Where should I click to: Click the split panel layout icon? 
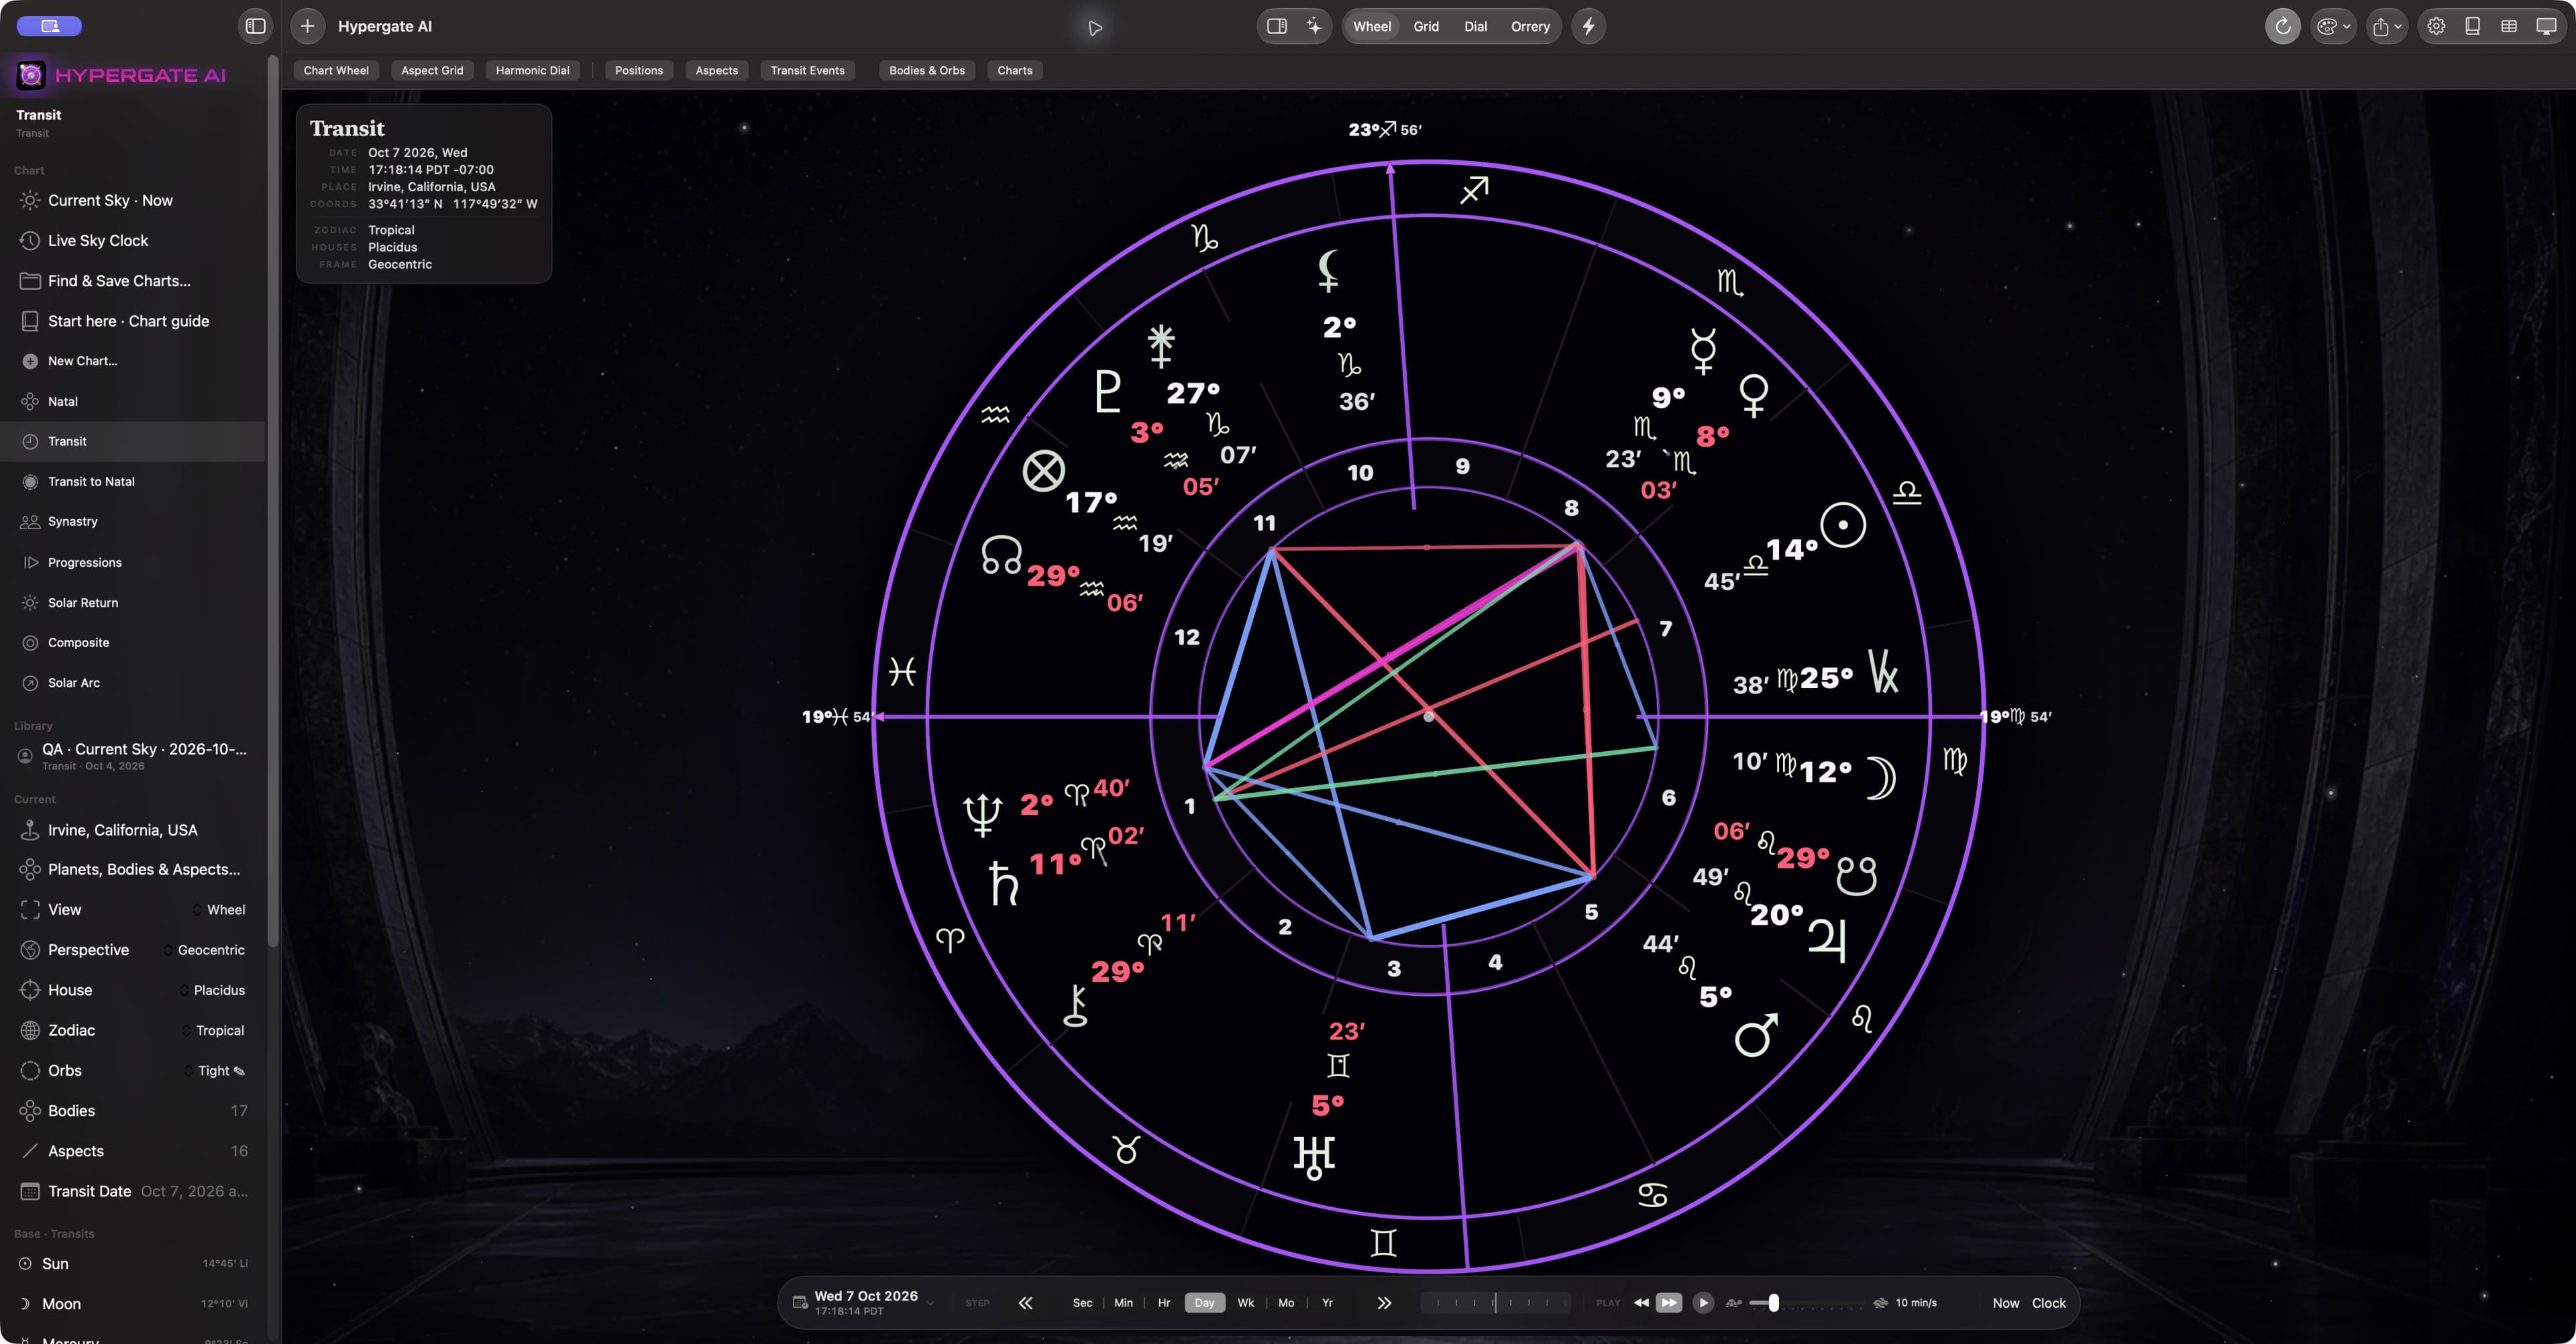coord(1277,26)
